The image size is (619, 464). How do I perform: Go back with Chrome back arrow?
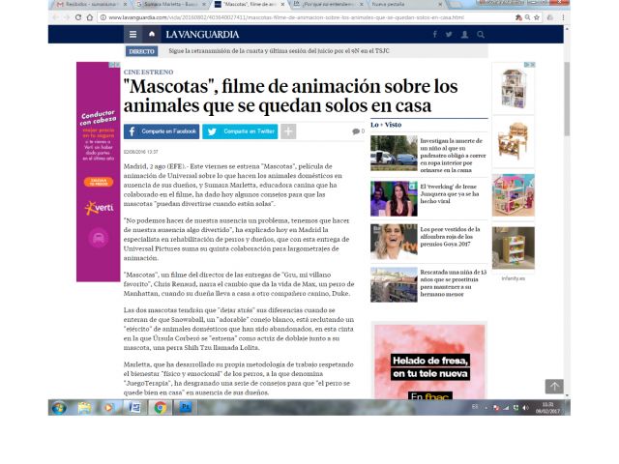coord(55,17)
